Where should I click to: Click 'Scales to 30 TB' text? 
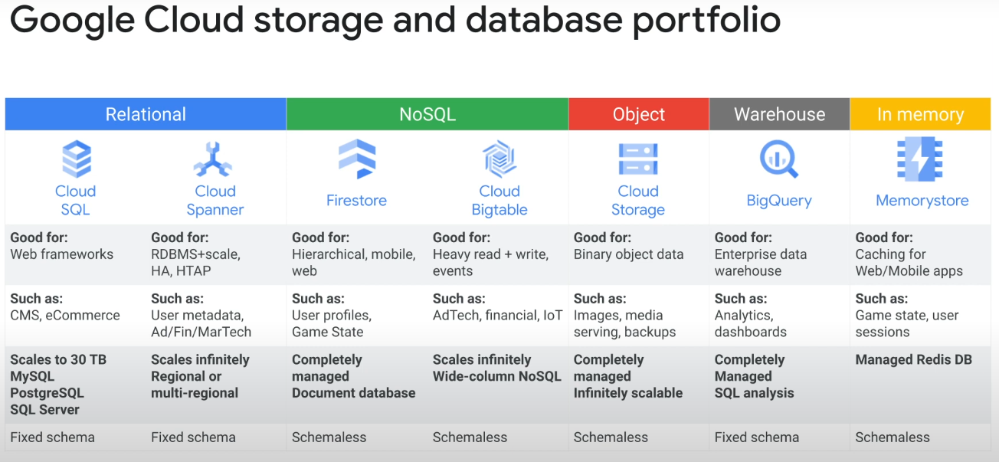tap(58, 359)
